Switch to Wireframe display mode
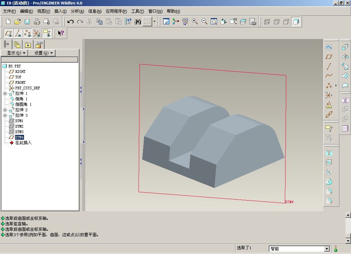Screen dimensions: 351x254 267,22
